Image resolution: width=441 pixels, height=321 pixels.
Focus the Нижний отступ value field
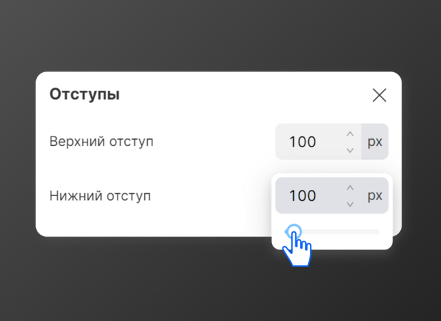[318, 195]
